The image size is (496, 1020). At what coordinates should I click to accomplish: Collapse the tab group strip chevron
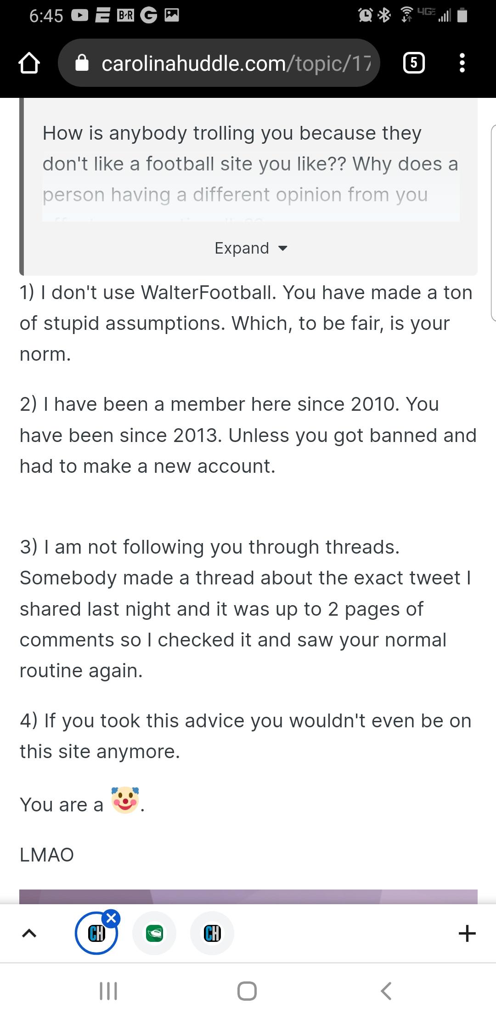tap(29, 933)
